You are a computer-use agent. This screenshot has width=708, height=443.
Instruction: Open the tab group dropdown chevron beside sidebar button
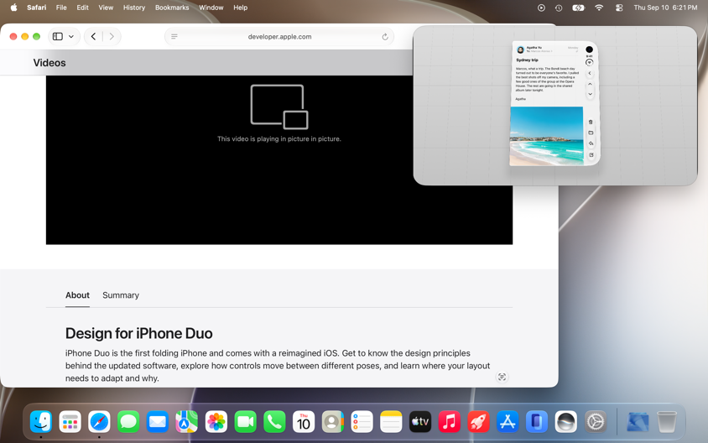71,37
